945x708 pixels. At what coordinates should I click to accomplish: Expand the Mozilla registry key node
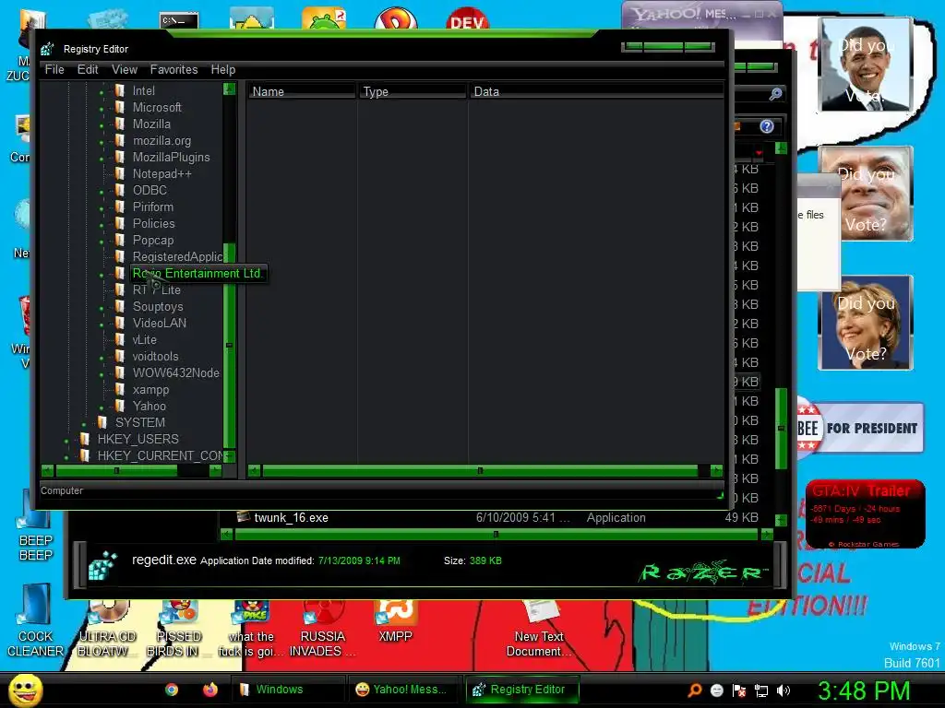coord(102,125)
